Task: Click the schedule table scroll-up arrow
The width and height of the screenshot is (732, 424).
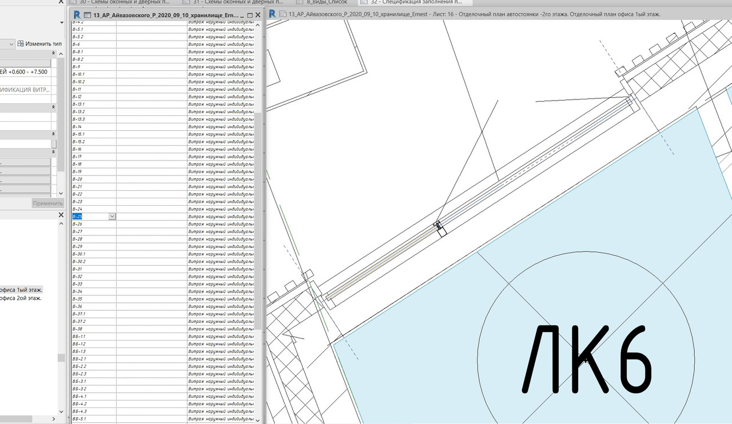Action: pyautogui.click(x=259, y=24)
